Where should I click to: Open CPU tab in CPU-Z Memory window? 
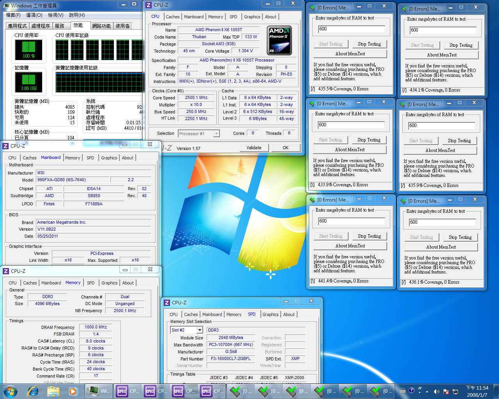pyautogui.click(x=13, y=283)
